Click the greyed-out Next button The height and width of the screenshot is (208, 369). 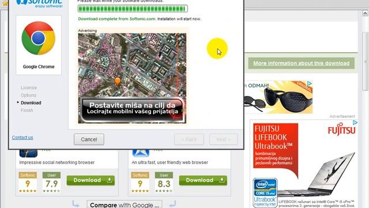[x=224, y=139]
